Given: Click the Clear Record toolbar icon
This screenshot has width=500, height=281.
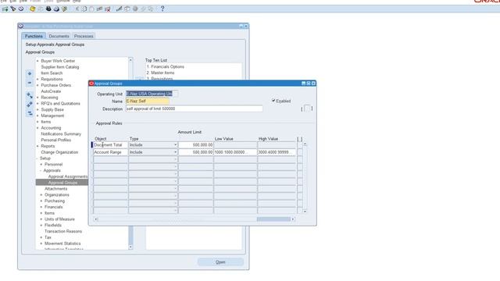Looking at the screenshot, I should coord(99,9).
